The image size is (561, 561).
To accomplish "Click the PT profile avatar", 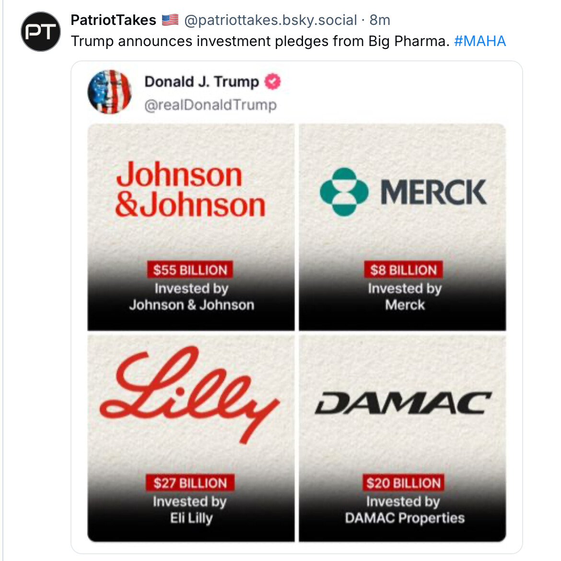I will coord(41,32).
